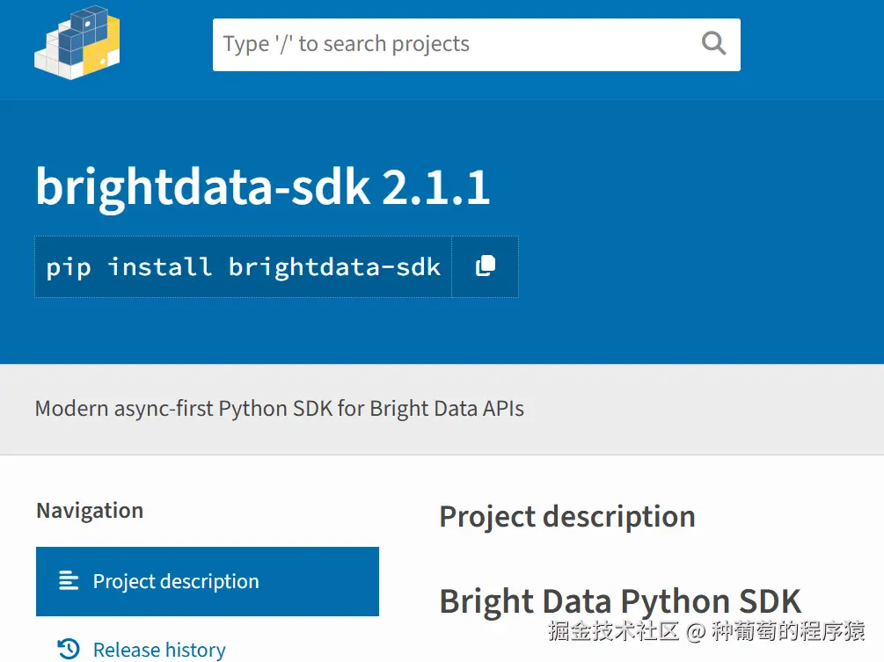Click the 'Modern async-first Python SDK' summary text
Screen dimensions: 884x662
[279, 409]
